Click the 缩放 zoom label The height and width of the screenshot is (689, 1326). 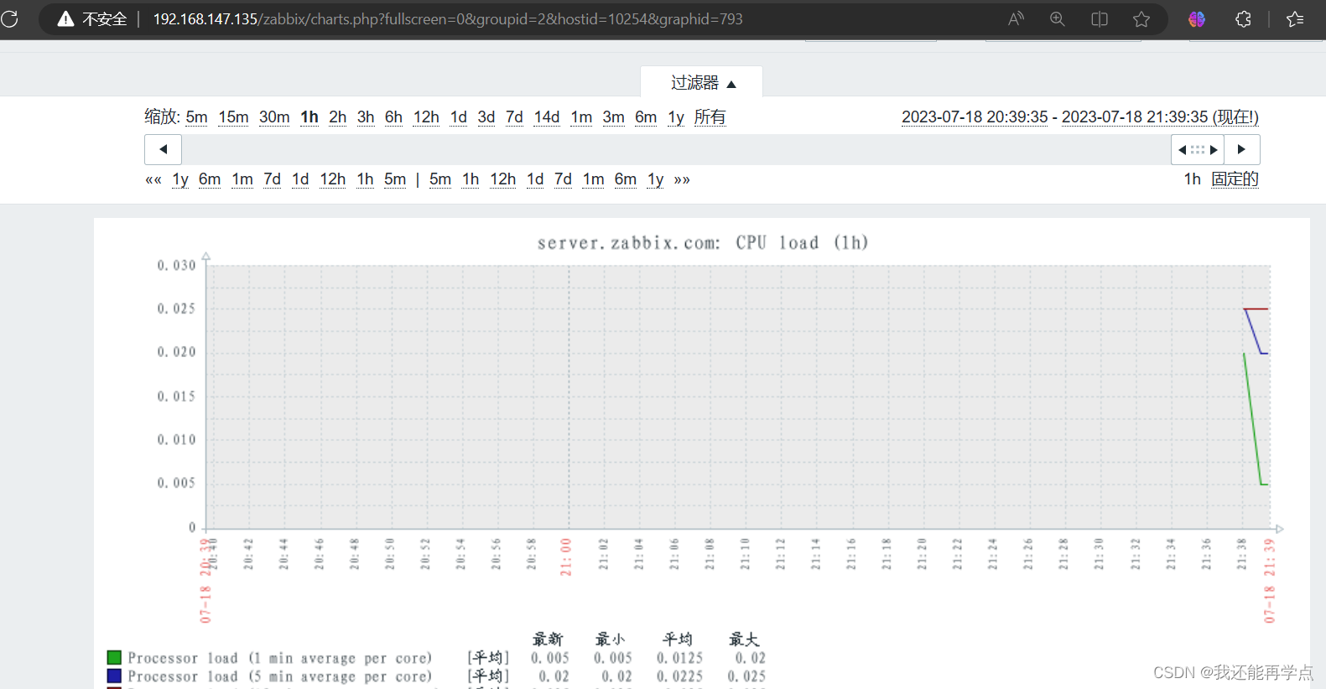162,117
